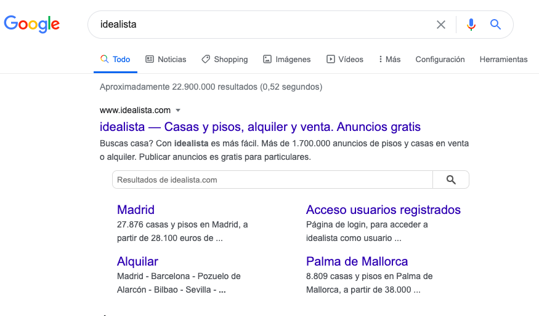Click the www.idealista.com URL text
539x316 pixels.
coord(135,111)
